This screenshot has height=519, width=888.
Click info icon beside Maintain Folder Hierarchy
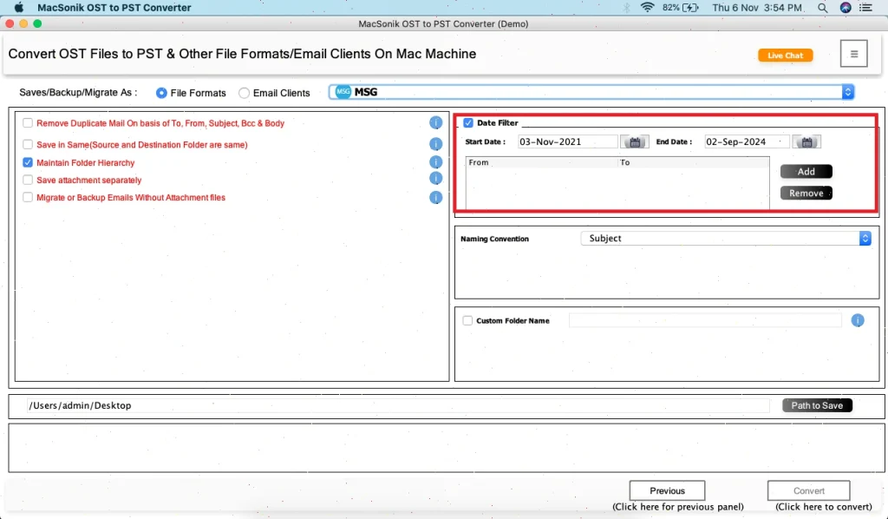pyautogui.click(x=436, y=162)
